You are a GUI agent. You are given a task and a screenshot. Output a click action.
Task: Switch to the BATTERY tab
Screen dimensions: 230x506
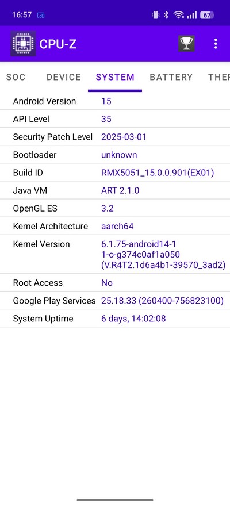(x=171, y=77)
